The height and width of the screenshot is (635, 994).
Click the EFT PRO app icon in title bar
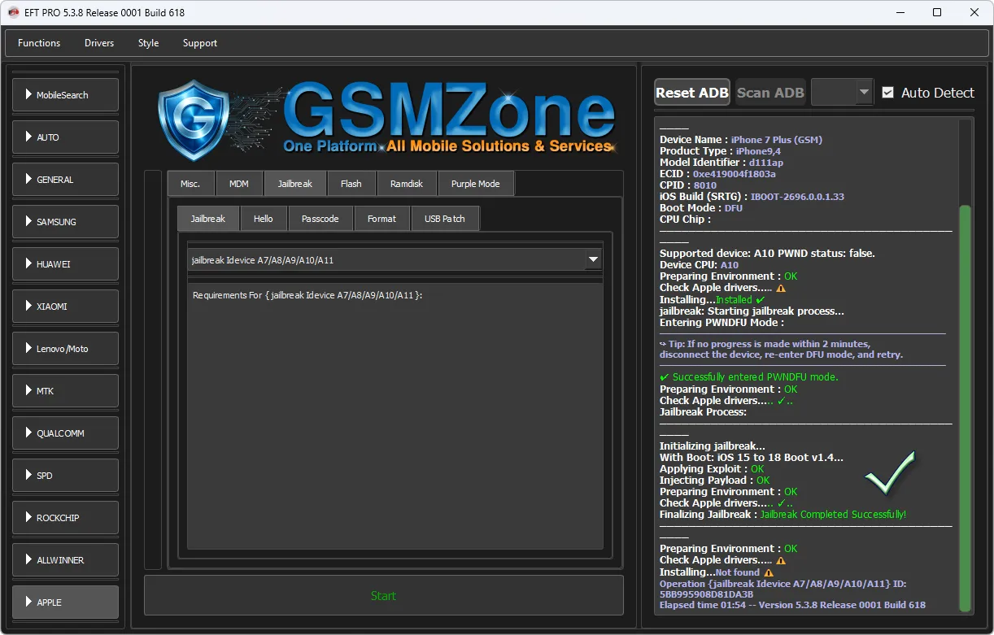pos(13,12)
